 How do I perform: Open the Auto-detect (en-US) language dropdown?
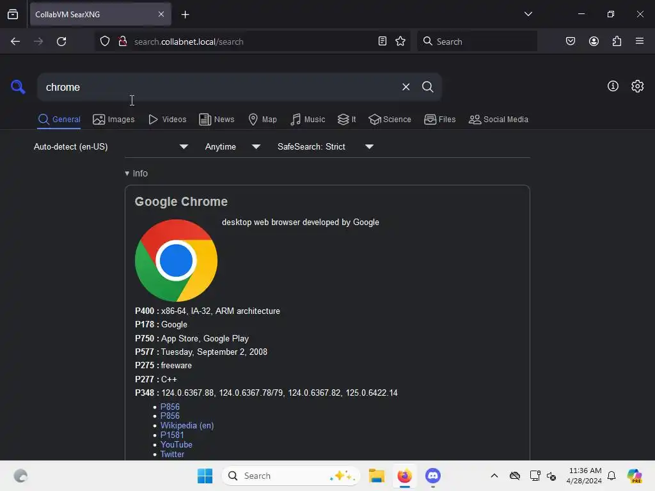tap(111, 146)
